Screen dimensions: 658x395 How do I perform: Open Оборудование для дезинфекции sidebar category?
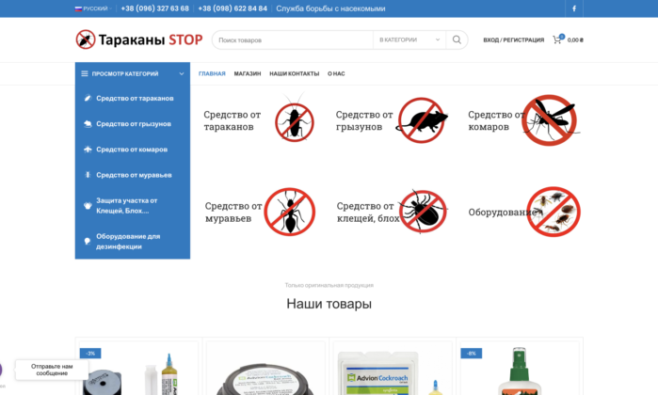[128, 241]
